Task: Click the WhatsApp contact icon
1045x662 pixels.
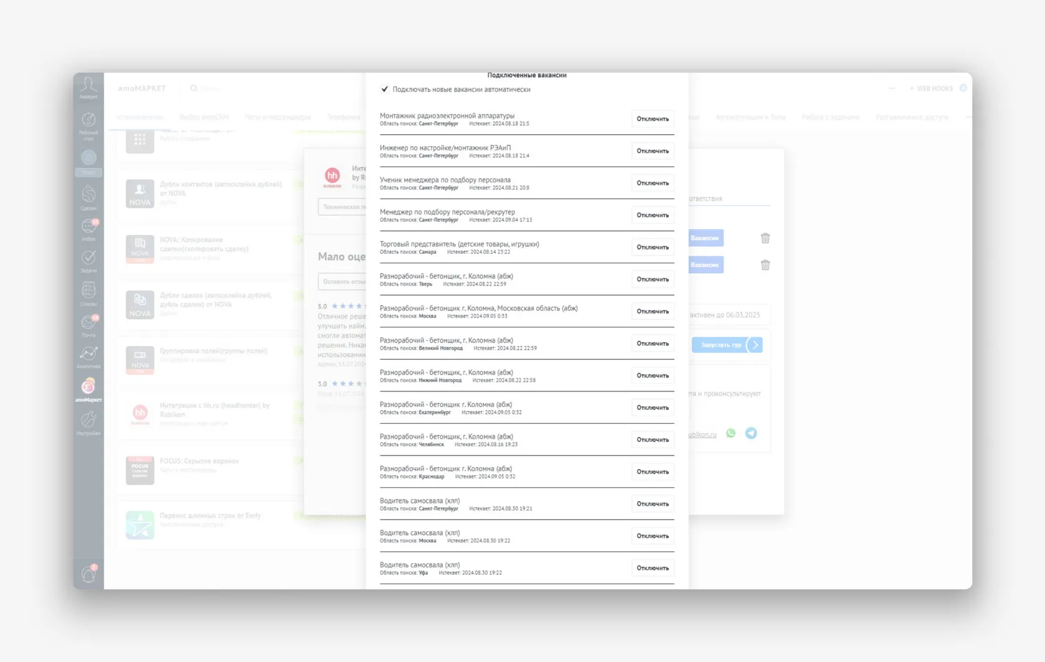Action: click(x=731, y=433)
